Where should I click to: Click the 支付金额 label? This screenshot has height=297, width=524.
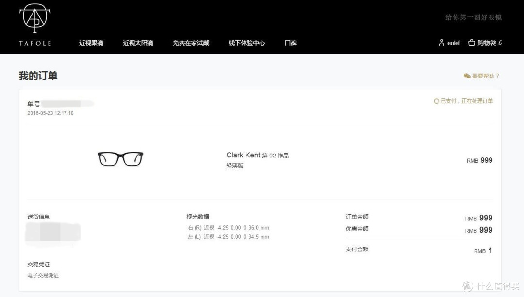357,250
